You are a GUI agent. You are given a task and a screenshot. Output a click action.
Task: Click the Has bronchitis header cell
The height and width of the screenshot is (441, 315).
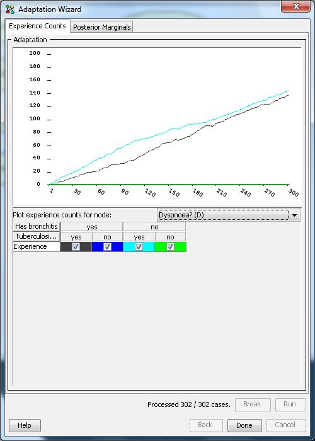click(x=37, y=226)
